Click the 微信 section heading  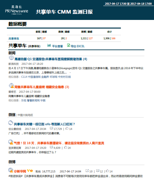(x=12, y=115)
